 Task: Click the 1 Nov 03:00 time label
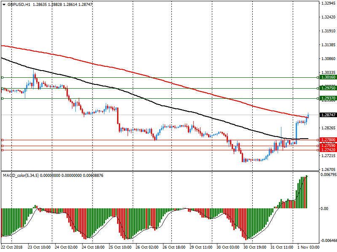tap(308, 247)
